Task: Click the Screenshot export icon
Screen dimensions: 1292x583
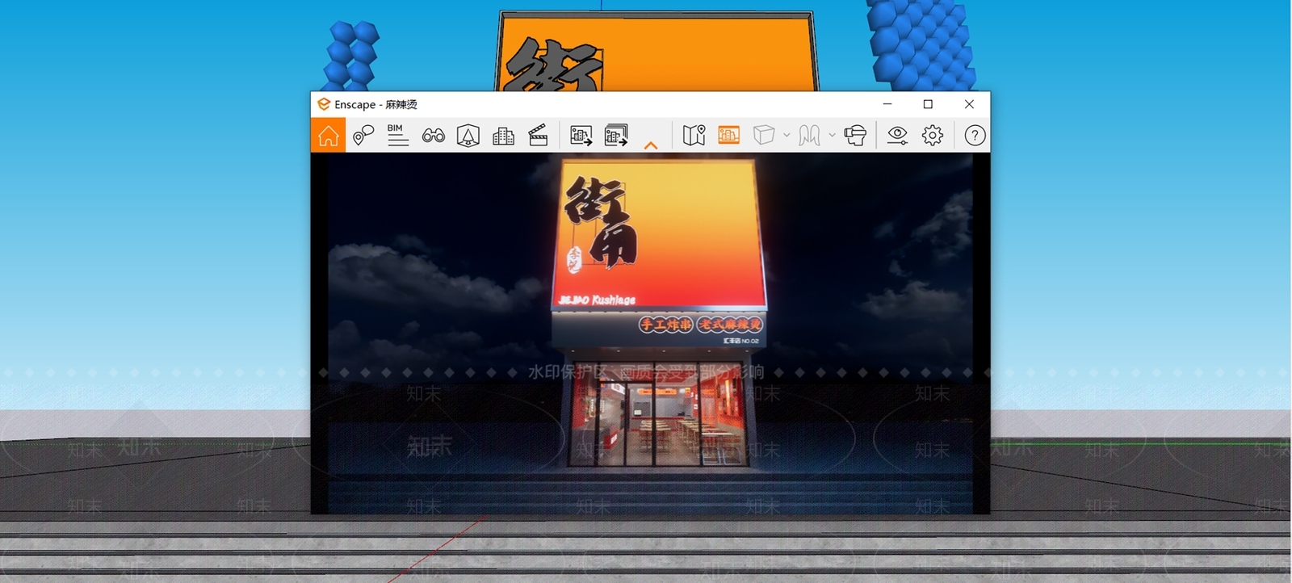Action: (x=581, y=136)
